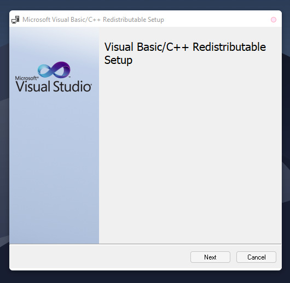Click the horizontal separator line above the buttons
290x283 pixels.
tap(146, 244)
